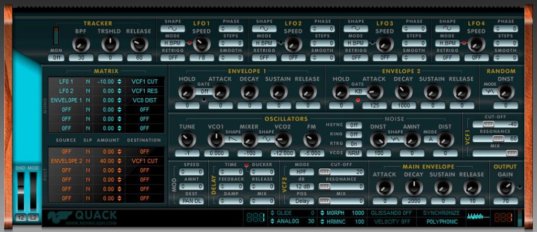The width and height of the screenshot is (537, 232).
Task: Open the www.novaflash.com link
Action: [x=91, y=224]
